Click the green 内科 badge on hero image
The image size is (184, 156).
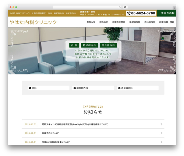[74, 45]
